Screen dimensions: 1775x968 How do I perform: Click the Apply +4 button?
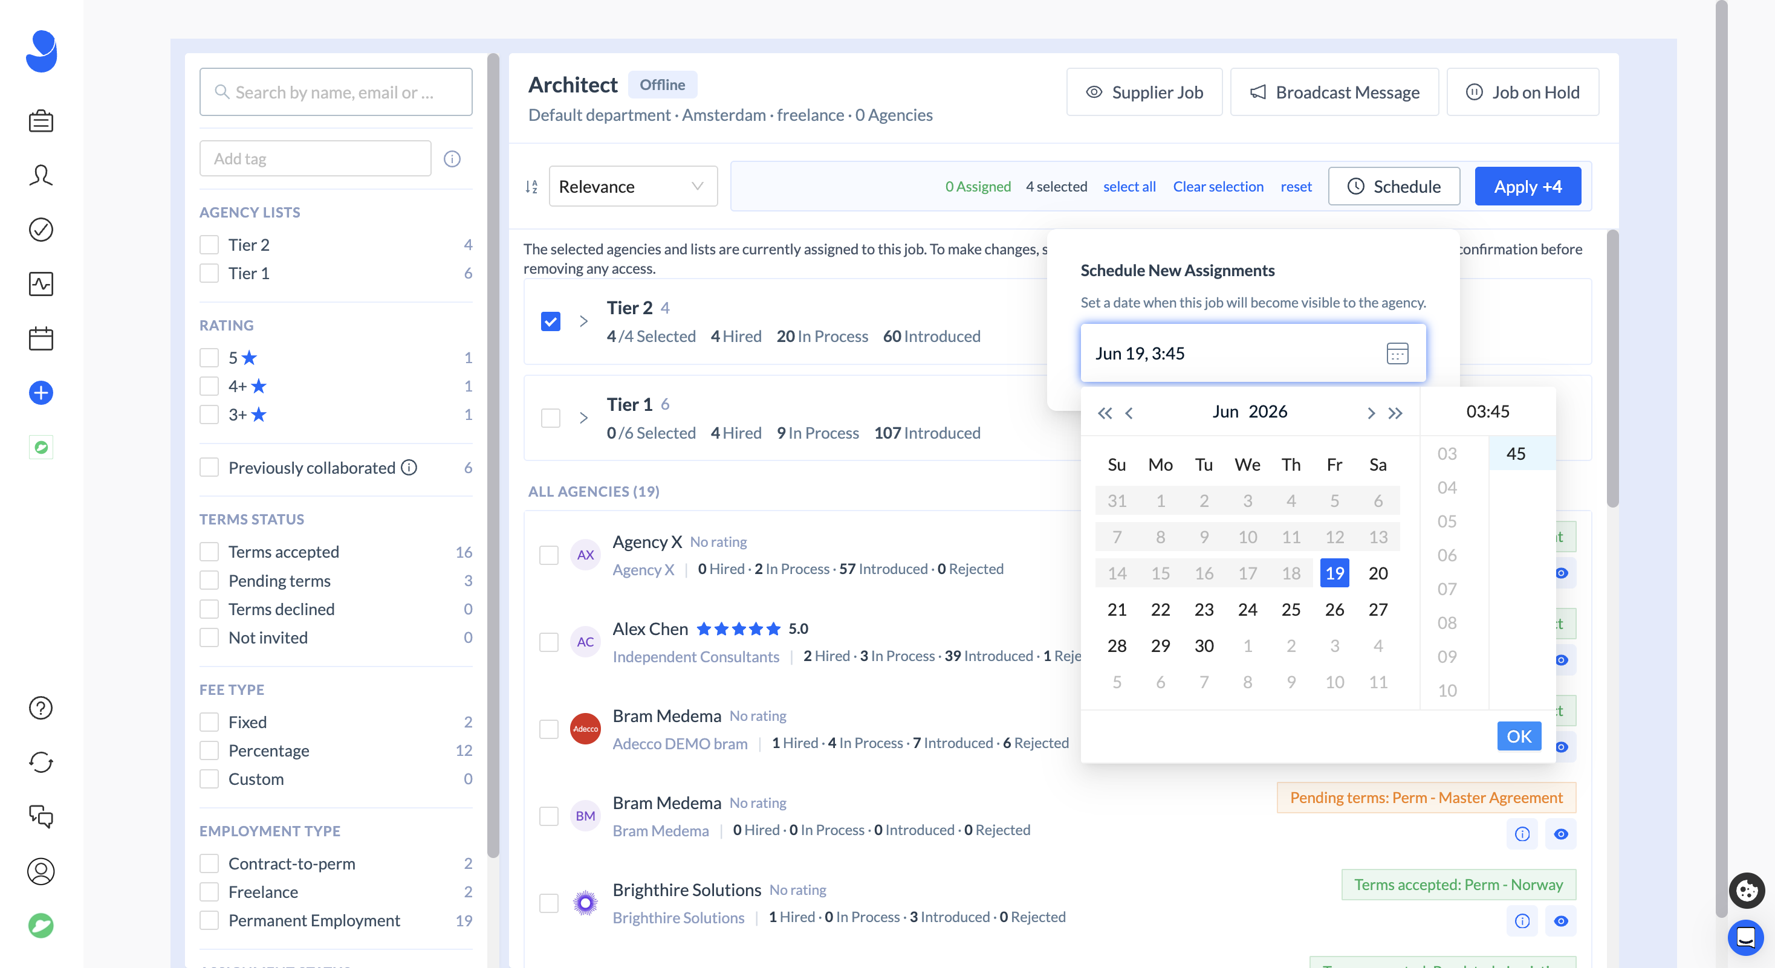[x=1528, y=187]
